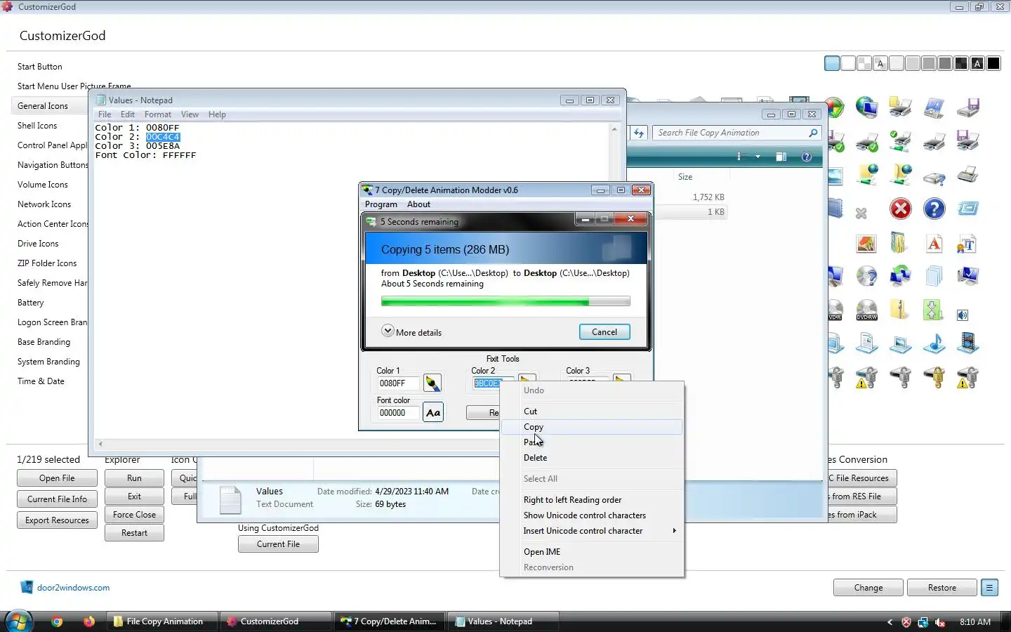Open the door2windows.com link
Image resolution: width=1011 pixels, height=632 pixels.
point(73,588)
